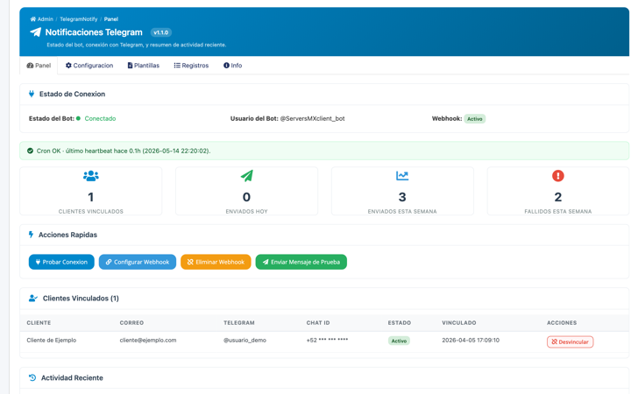Viewport: 631px width, 394px height.
Task: Click the v1.1.0 version badge
Action: pos(161,32)
